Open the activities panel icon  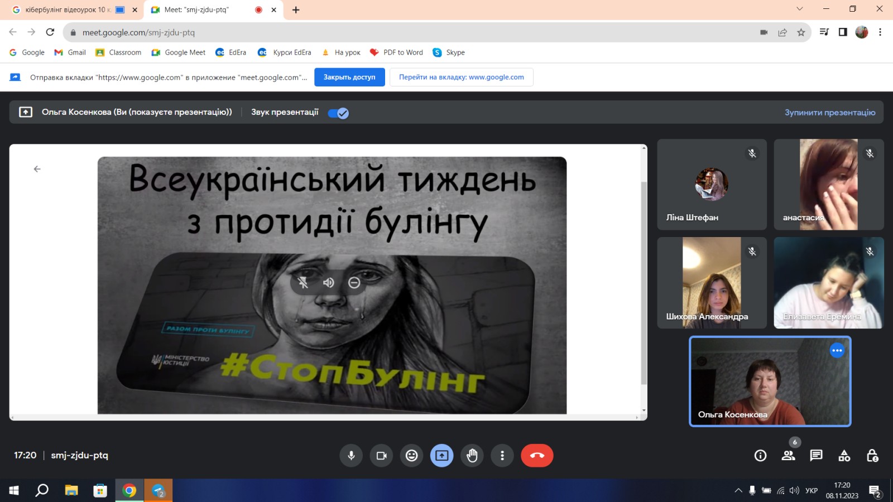coord(844,456)
